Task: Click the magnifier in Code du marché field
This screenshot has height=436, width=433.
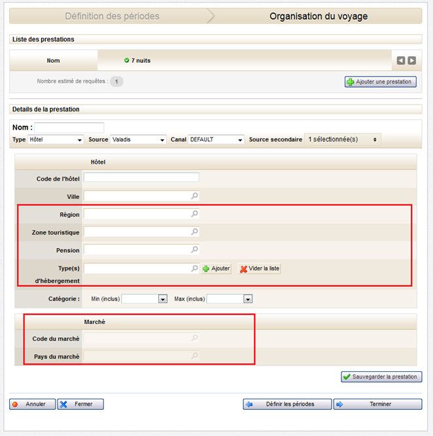Action: [x=194, y=338]
